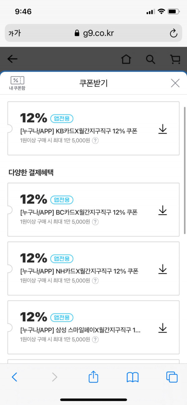Image resolution: width=187 pixels, height=405 pixels.
Task: Go back in Safari history
Action: click(14, 377)
